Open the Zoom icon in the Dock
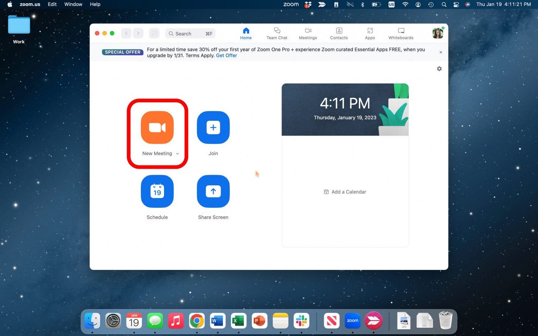The height and width of the screenshot is (336, 538). (x=352, y=321)
